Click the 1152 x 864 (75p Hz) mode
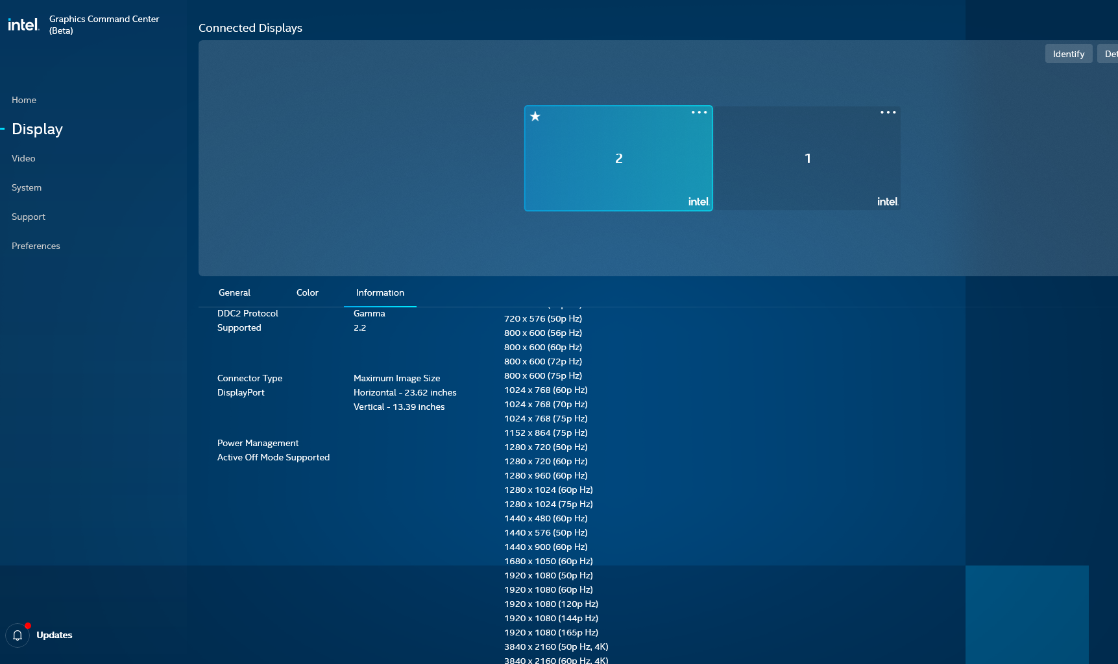The width and height of the screenshot is (1118, 664). (x=546, y=433)
